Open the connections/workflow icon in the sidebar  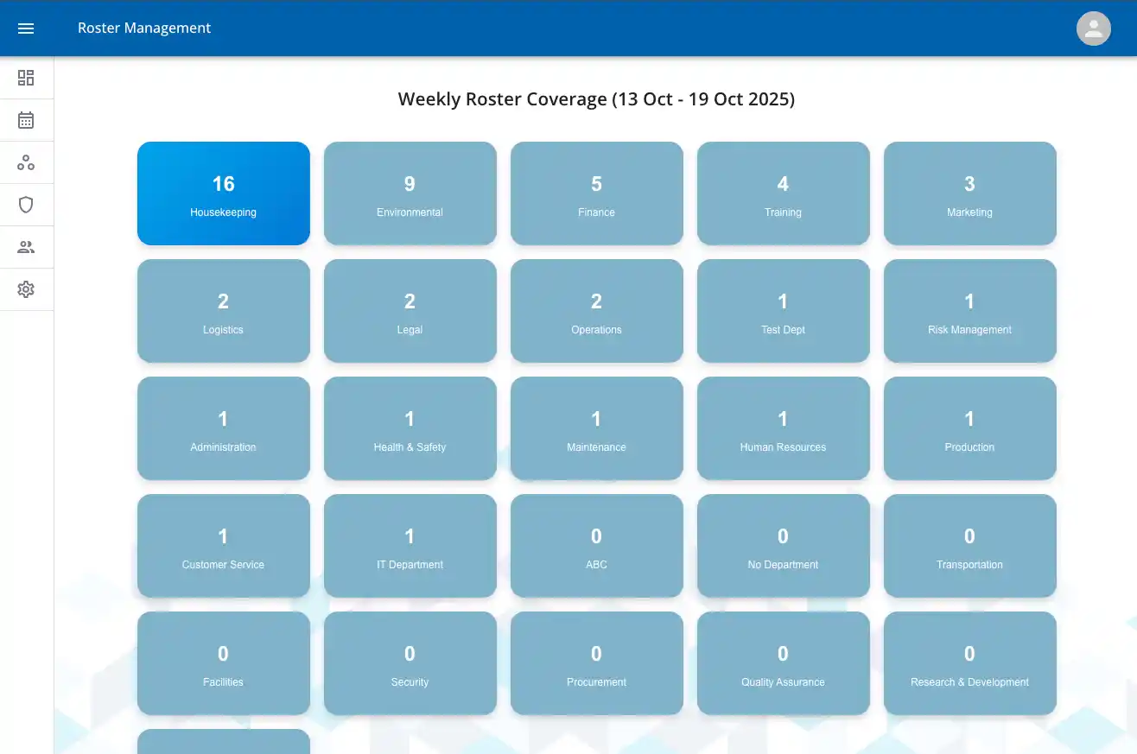coord(26,162)
